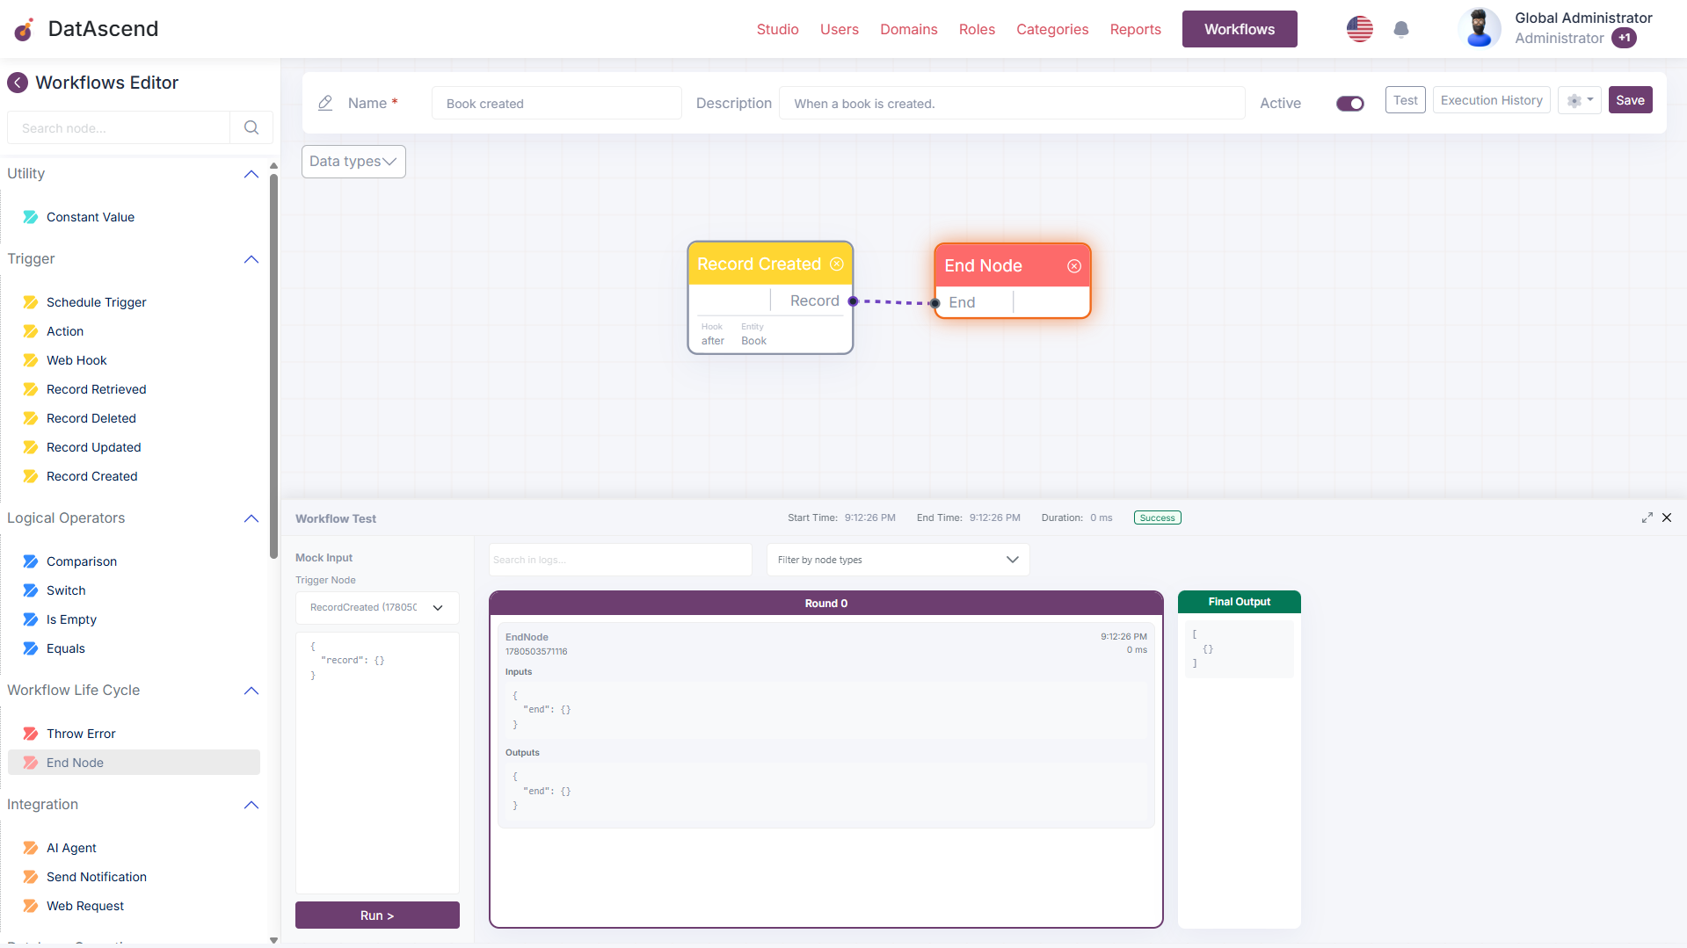Viewport: 1687px width, 948px height.
Task: Run the workflow test
Action: (377, 915)
